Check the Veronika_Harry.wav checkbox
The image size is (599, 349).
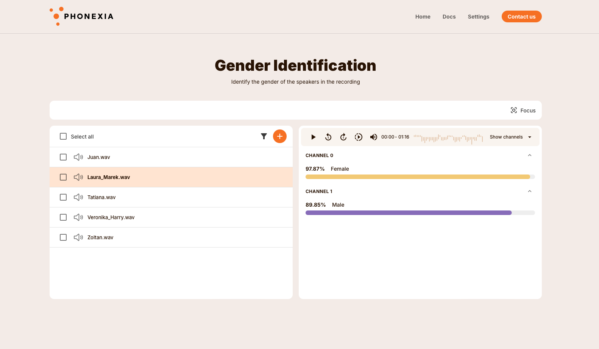63,217
